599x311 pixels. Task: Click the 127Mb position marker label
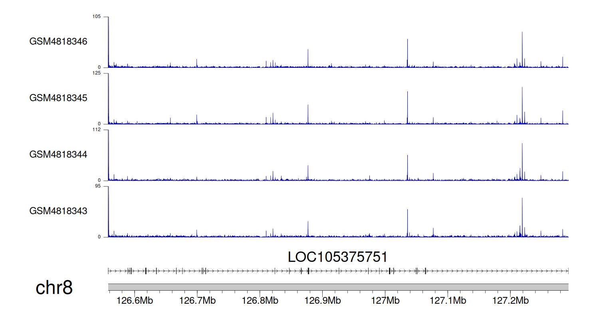(385, 300)
